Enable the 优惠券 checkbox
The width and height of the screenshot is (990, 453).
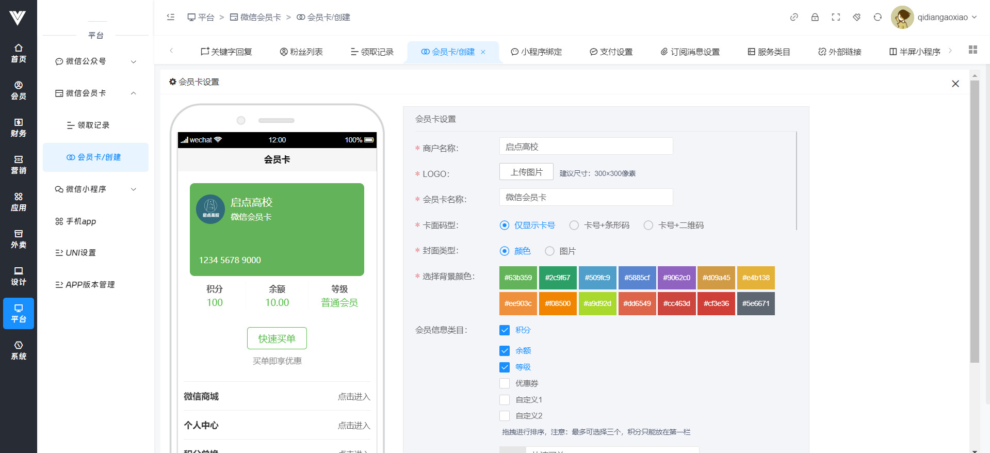point(505,383)
